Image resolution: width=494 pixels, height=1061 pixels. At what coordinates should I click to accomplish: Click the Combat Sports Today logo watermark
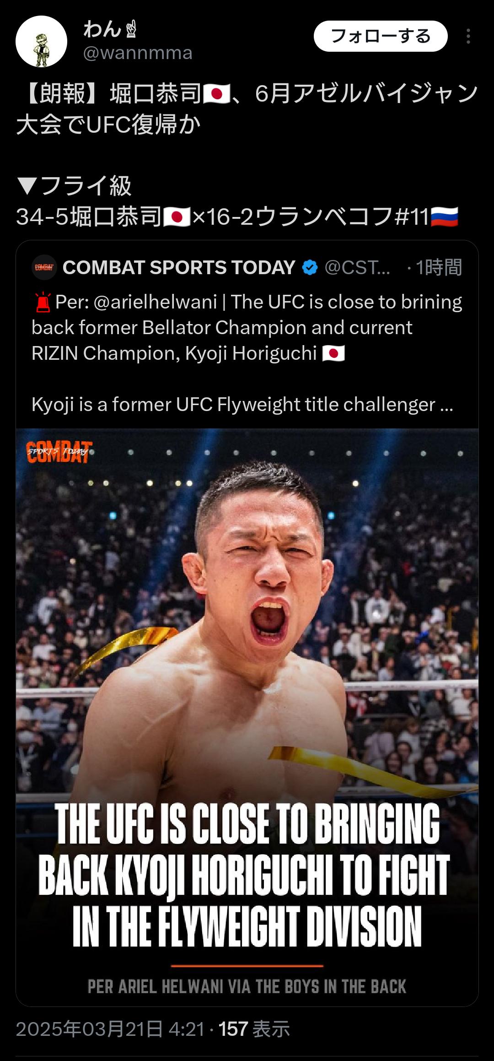[59, 452]
